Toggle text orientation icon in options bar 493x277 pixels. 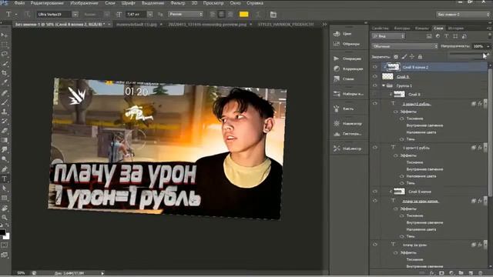click(x=28, y=15)
